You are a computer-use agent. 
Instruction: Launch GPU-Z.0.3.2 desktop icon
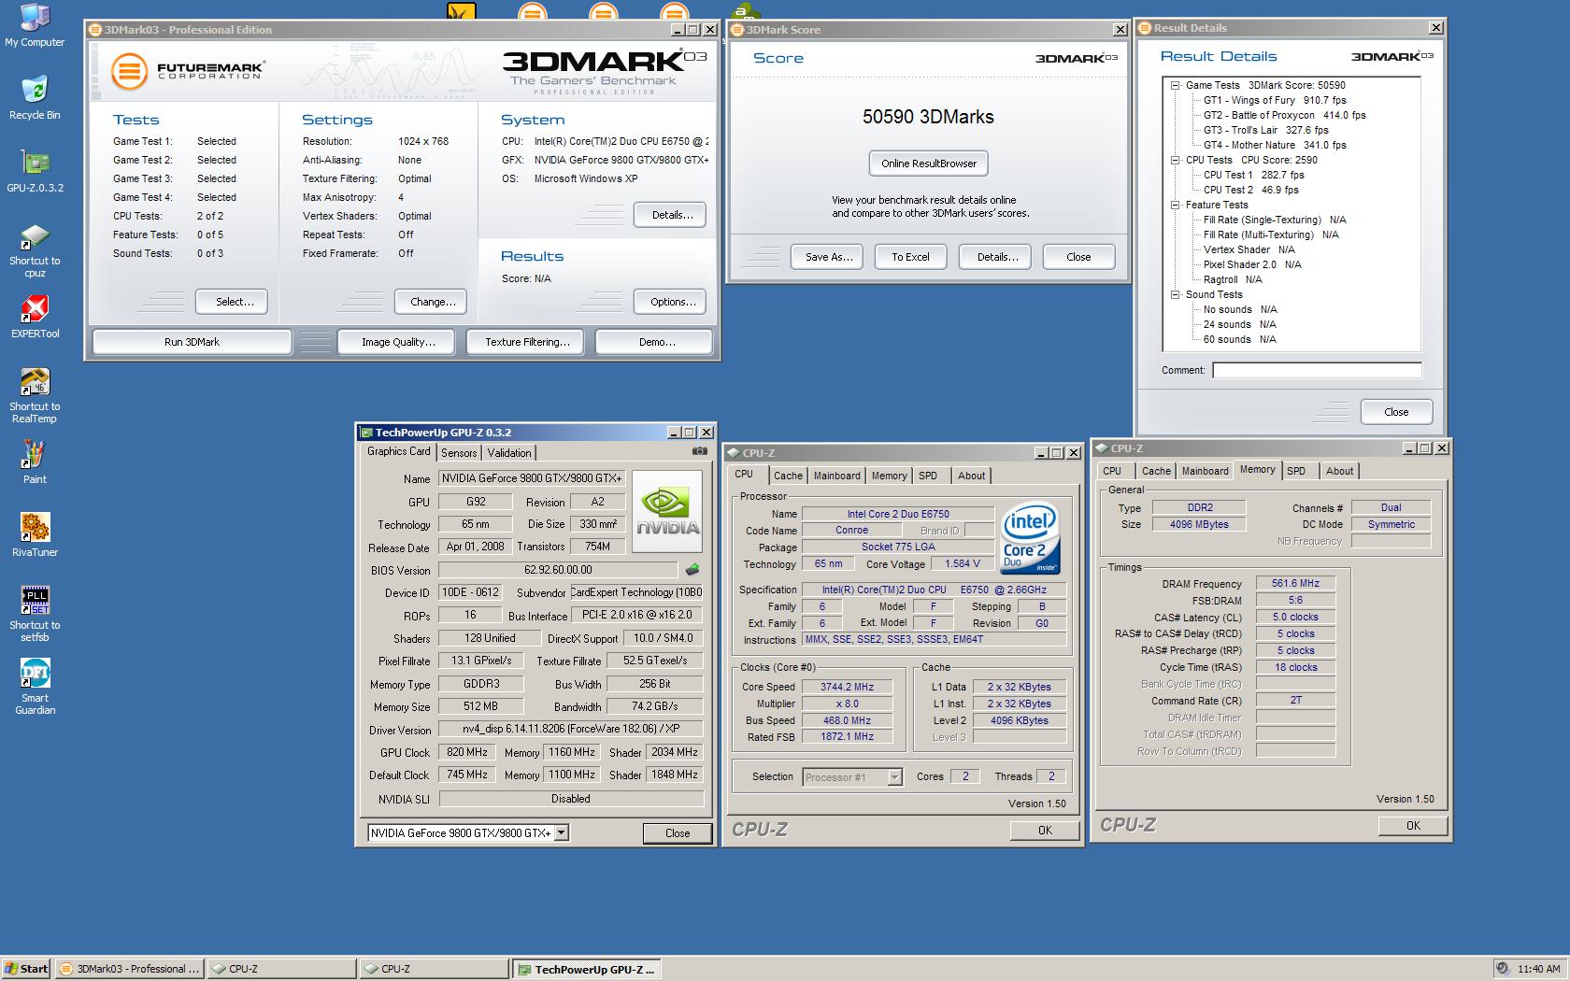click(35, 171)
